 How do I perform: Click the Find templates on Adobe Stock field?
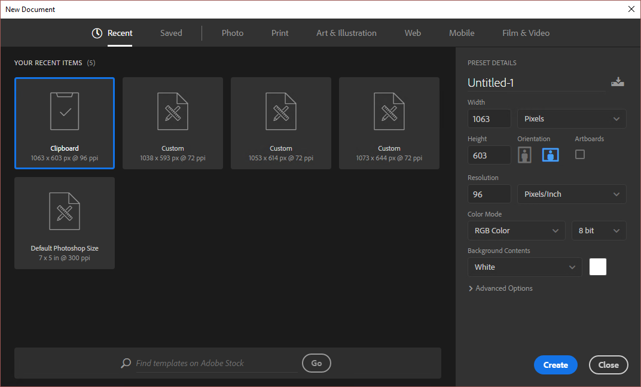pos(216,363)
